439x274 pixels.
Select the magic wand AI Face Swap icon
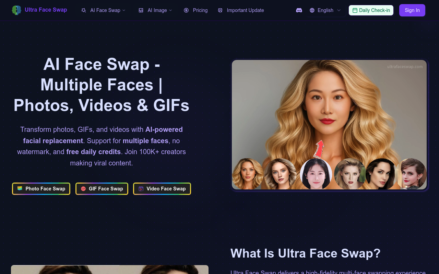click(83, 10)
